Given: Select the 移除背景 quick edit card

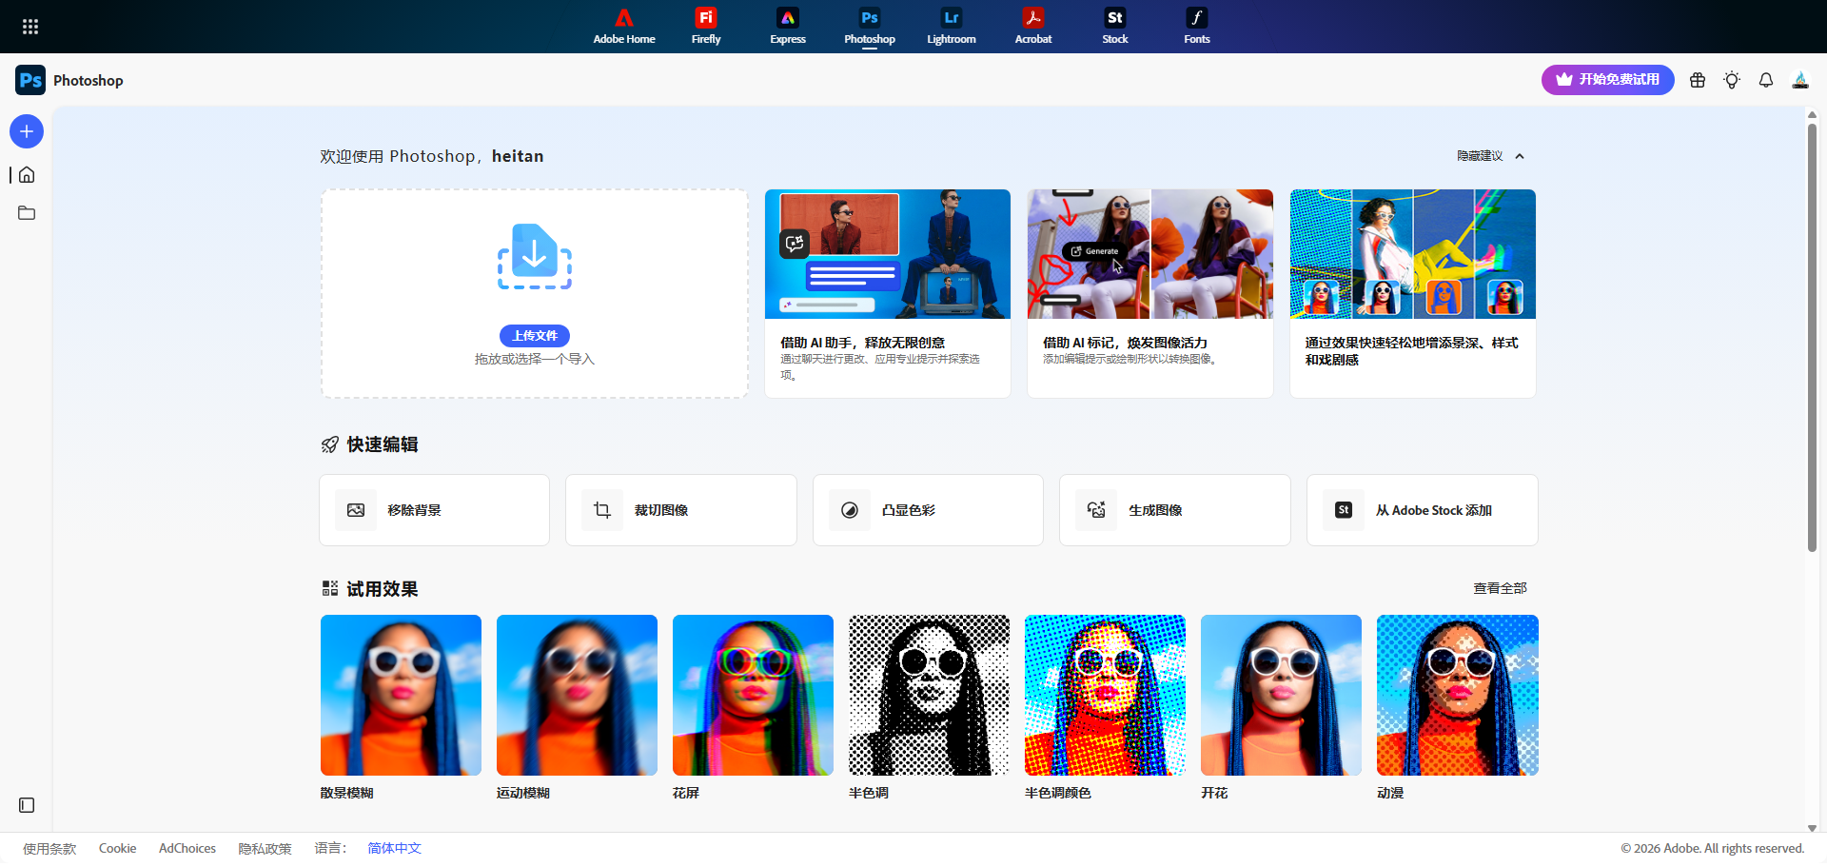Looking at the screenshot, I should tap(434, 510).
